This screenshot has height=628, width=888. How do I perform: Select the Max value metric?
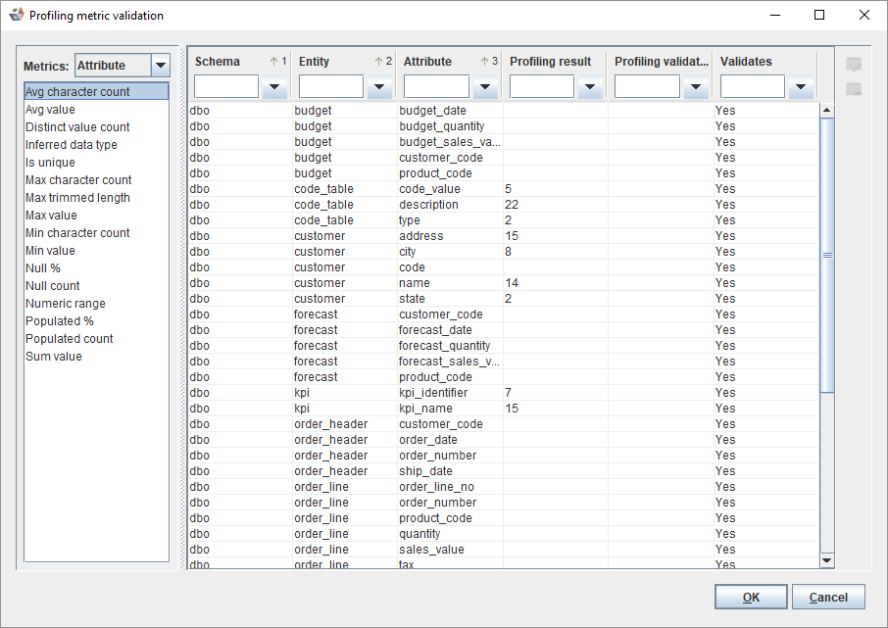click(x=96, y=216)
